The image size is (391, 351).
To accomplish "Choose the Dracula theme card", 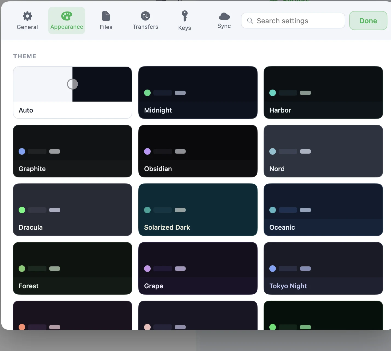I will coord(72,210).
